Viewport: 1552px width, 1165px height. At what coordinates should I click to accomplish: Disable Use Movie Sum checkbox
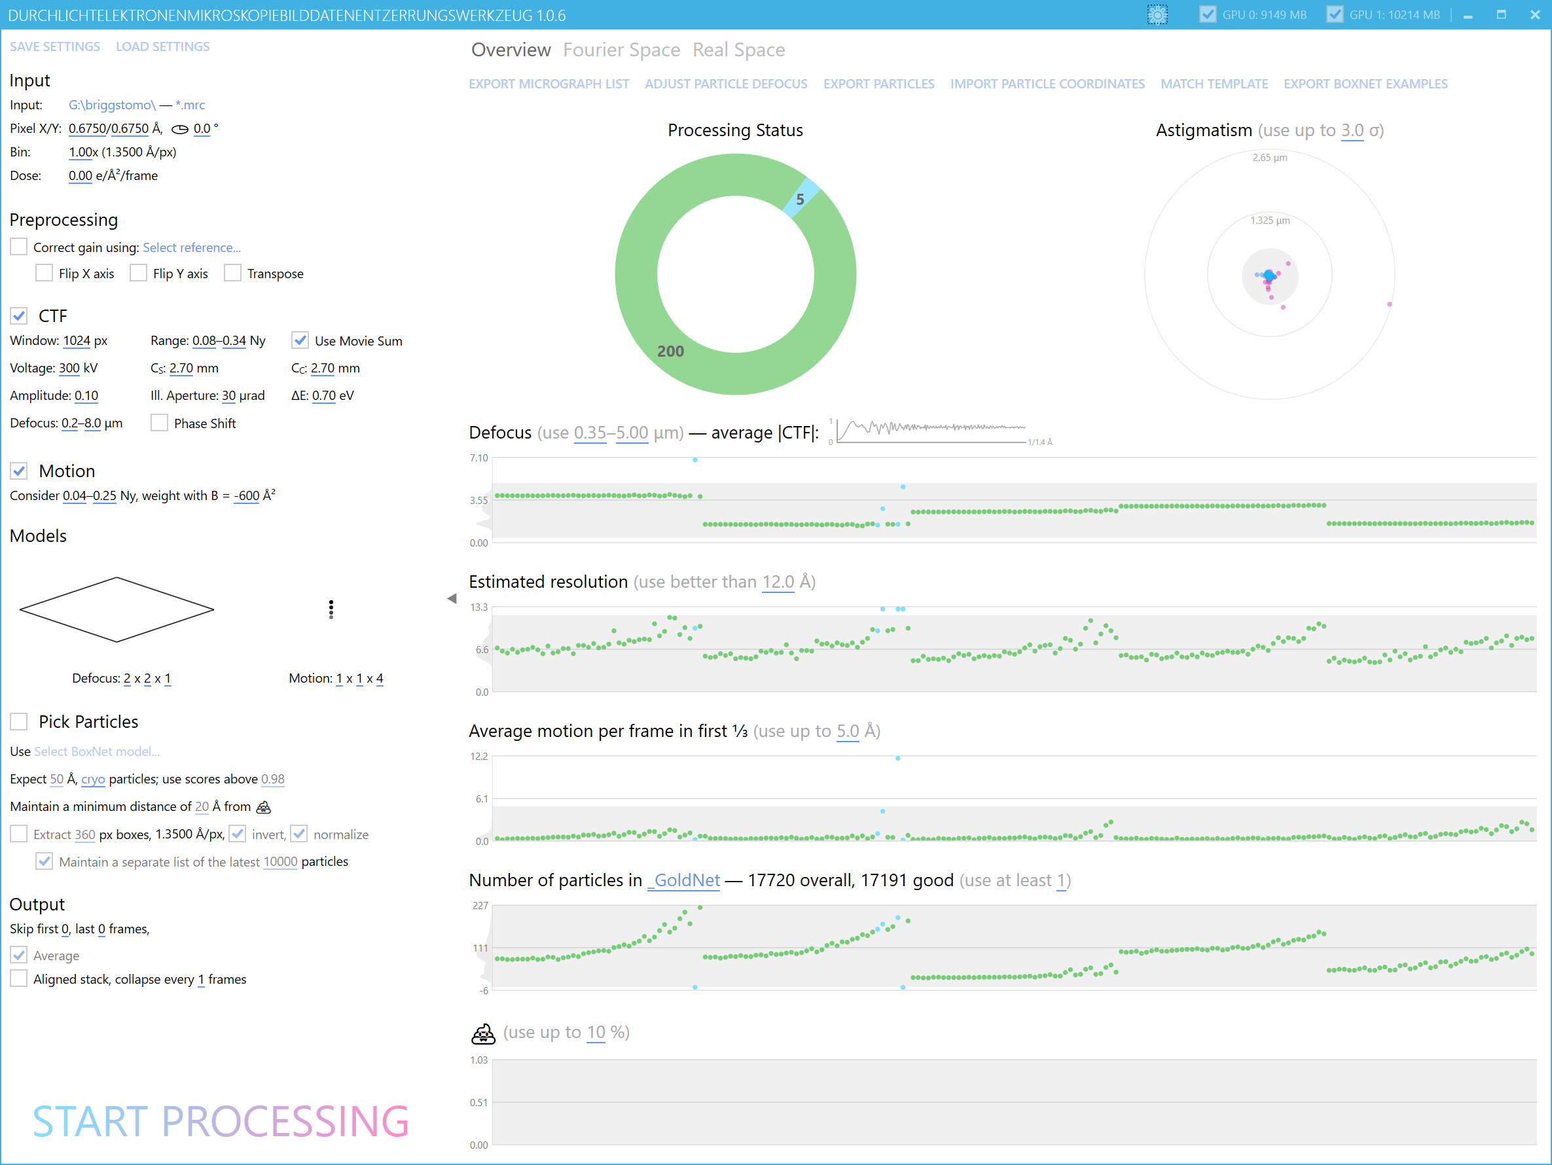pyautogui.click(x=300, y=340)
